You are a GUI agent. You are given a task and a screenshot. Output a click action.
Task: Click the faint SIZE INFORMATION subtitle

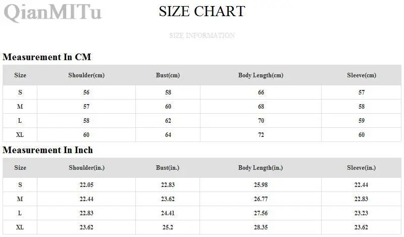click(x=202, y=35)
